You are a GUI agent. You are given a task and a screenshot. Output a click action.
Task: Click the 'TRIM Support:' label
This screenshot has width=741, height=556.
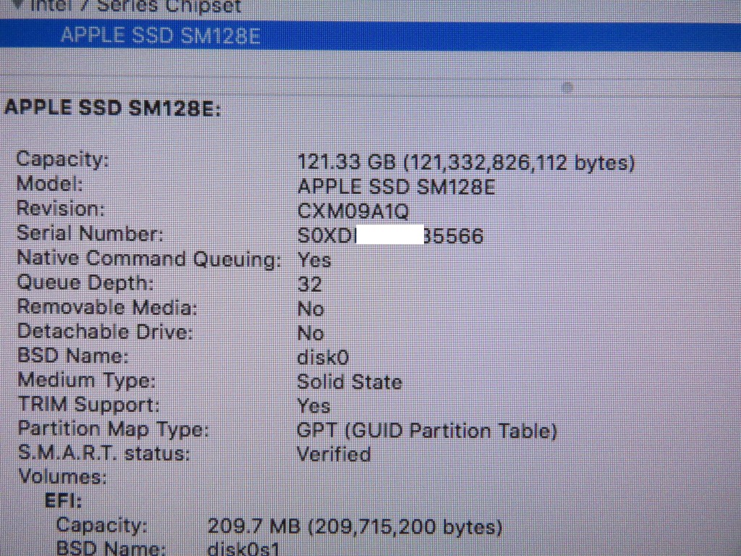(x=89, y=405)
